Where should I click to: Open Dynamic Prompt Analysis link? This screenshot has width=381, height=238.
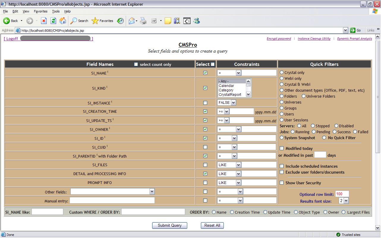[x=355, y=39]
